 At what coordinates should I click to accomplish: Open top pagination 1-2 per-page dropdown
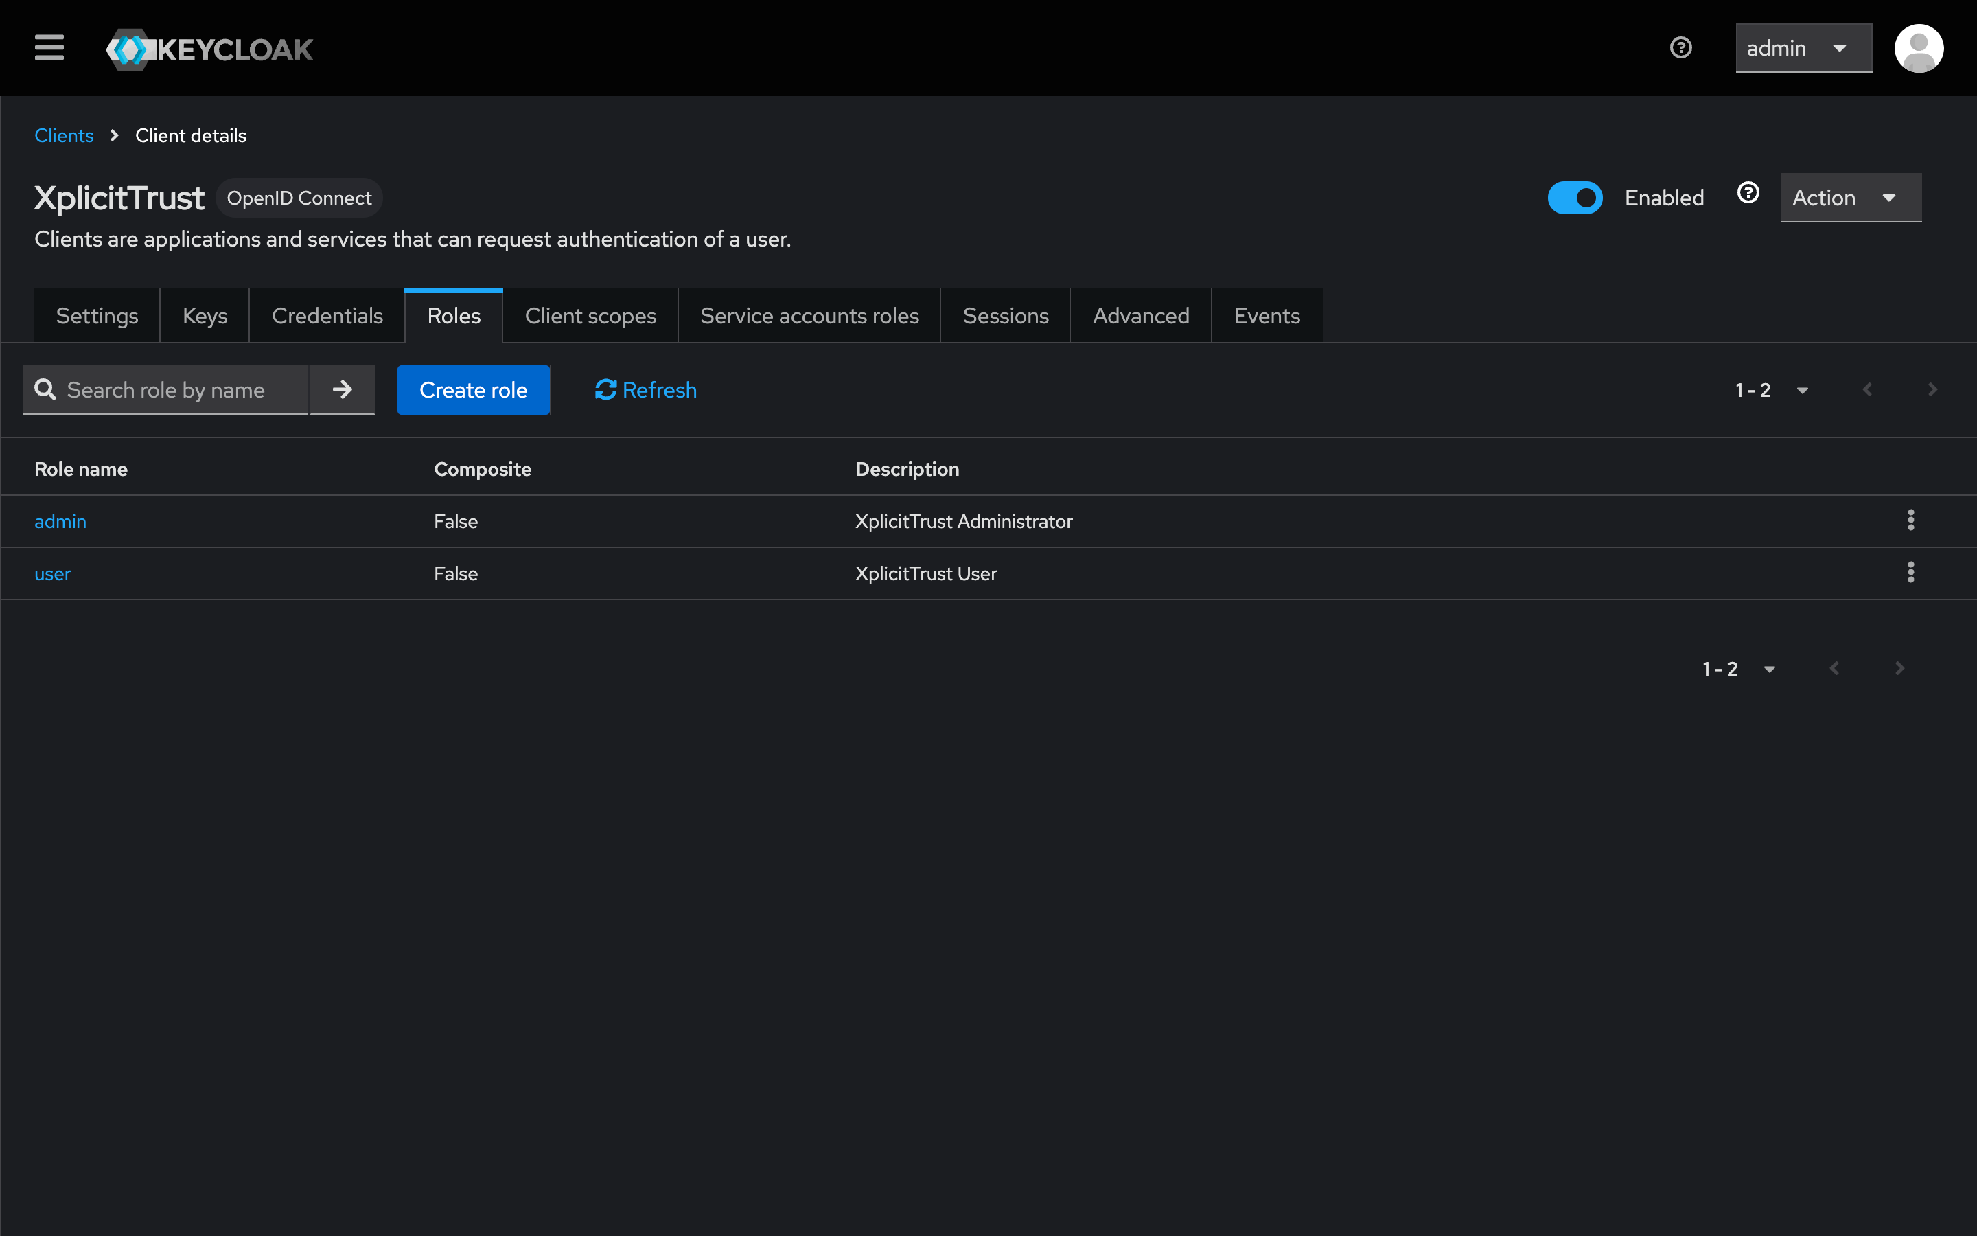1771,390
